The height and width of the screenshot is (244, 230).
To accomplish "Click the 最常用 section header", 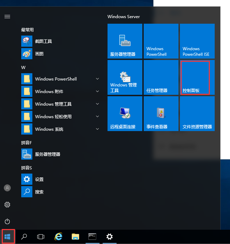I will [27, 30].
